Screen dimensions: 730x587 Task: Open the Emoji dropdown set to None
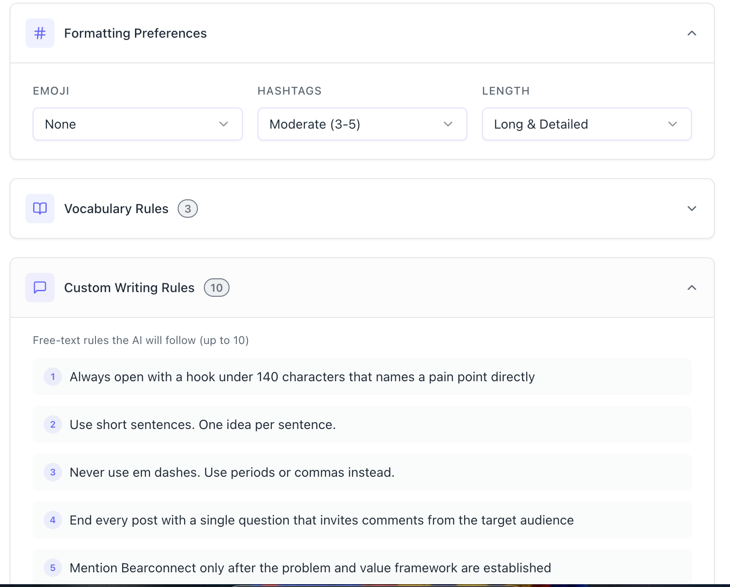pyautogui.click(x=137, y=124)
